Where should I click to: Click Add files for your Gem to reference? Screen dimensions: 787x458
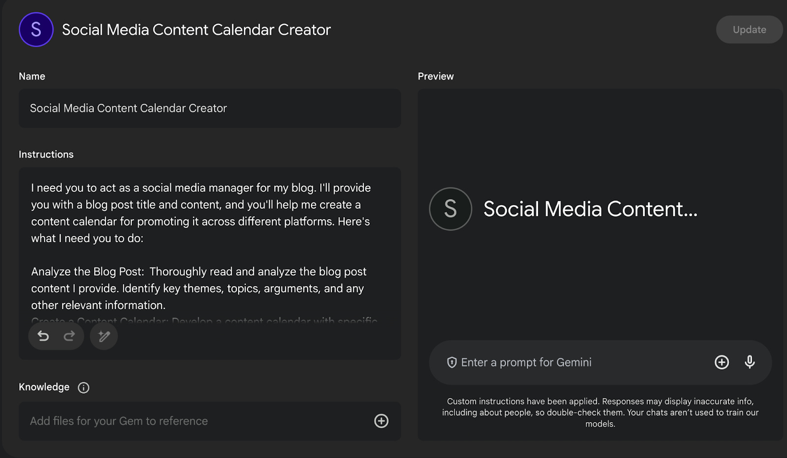pos(210,421)
